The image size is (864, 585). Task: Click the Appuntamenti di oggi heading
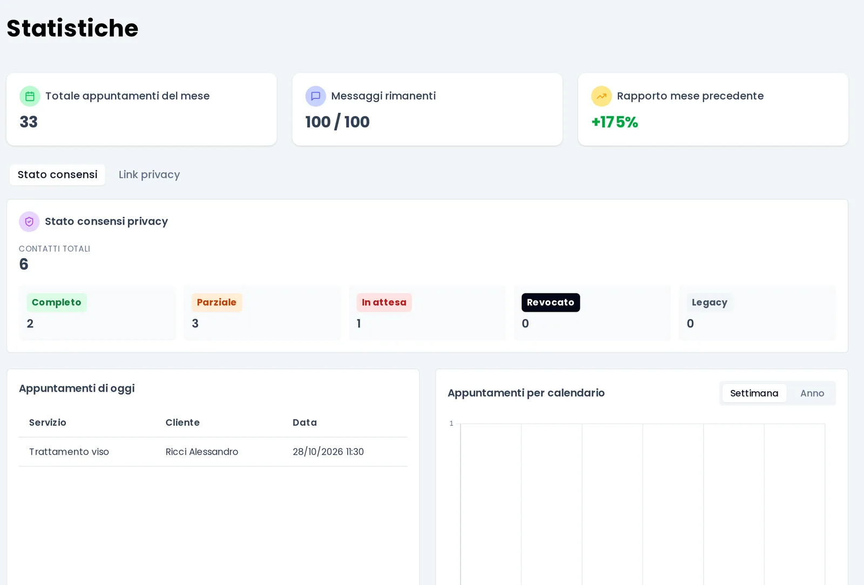coord(77,388)
